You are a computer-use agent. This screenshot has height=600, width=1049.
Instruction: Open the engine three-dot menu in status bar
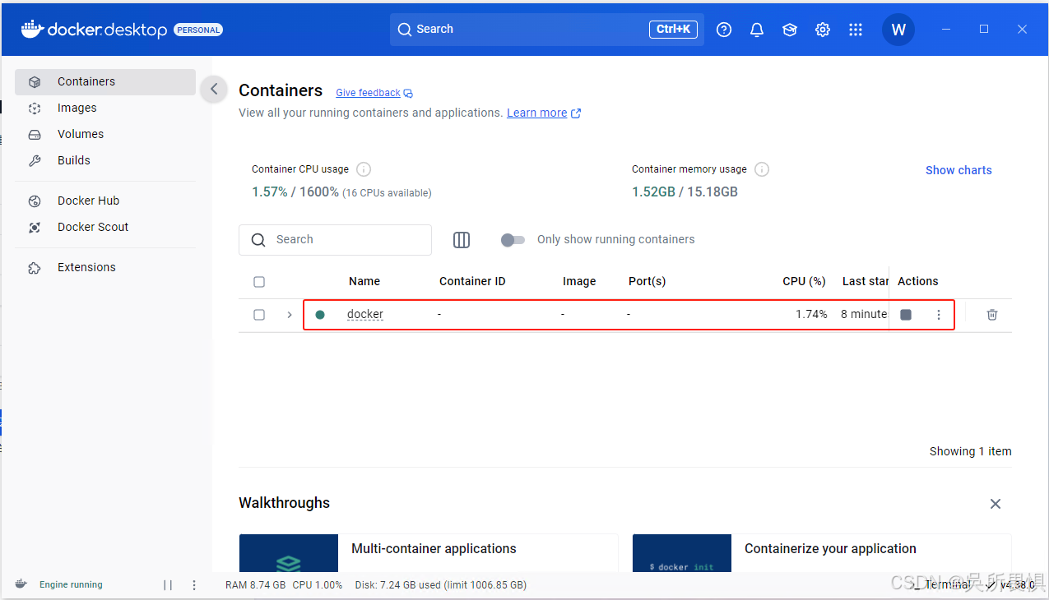coord(194,585)
